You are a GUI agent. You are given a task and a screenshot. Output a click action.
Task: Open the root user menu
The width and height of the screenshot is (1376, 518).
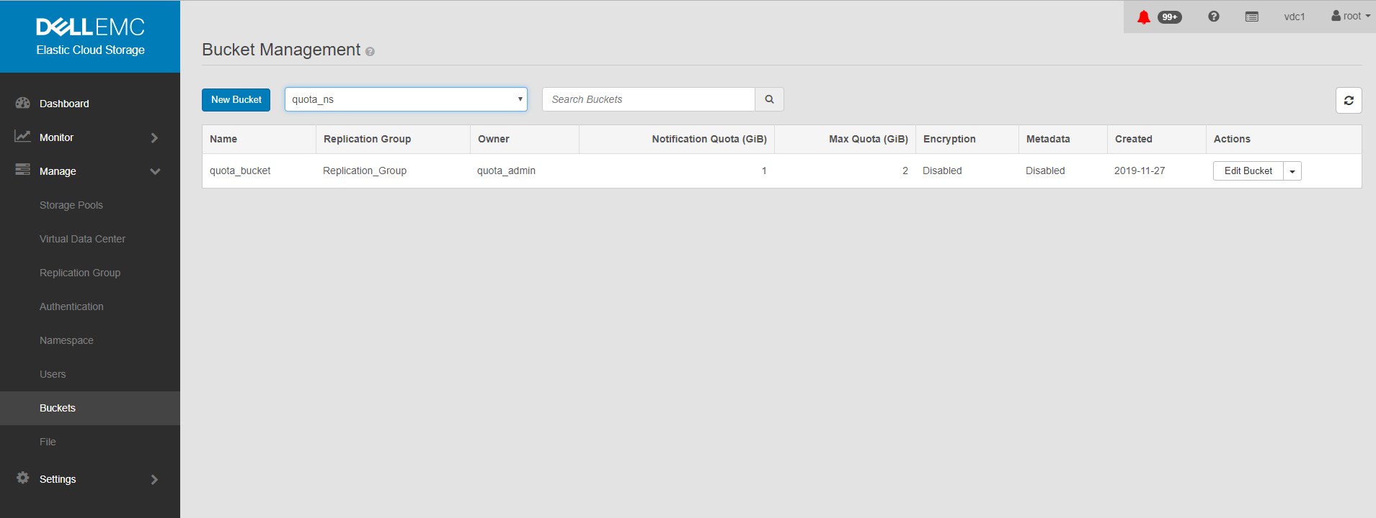(1351, 16)
